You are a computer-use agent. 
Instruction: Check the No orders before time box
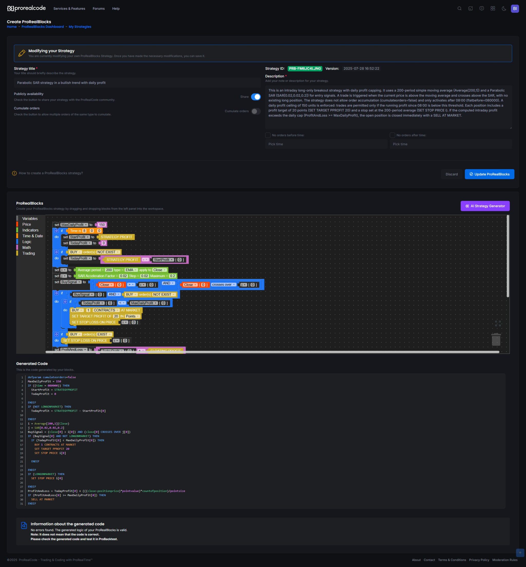point(268,135)
